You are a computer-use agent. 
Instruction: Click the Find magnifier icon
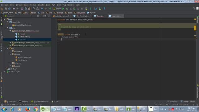pos(34,9)
